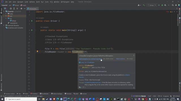Click UTF-8 encoding in status bar

click(x=160, y=96)
